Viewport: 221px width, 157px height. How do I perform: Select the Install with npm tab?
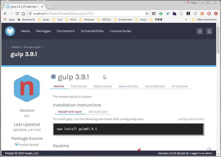click(70, 112)
